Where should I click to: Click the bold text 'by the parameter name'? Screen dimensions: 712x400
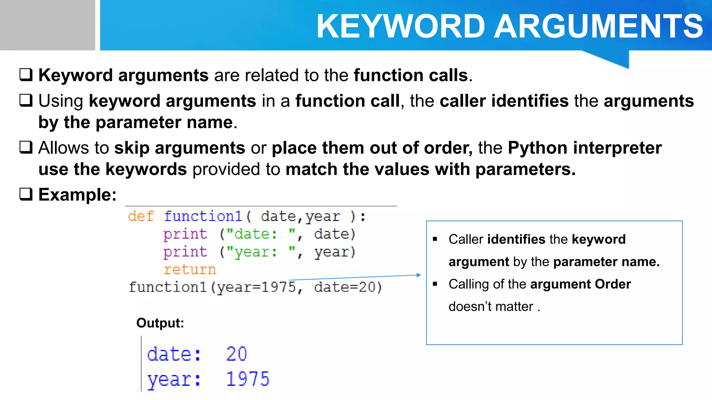[x=136, y=122]
